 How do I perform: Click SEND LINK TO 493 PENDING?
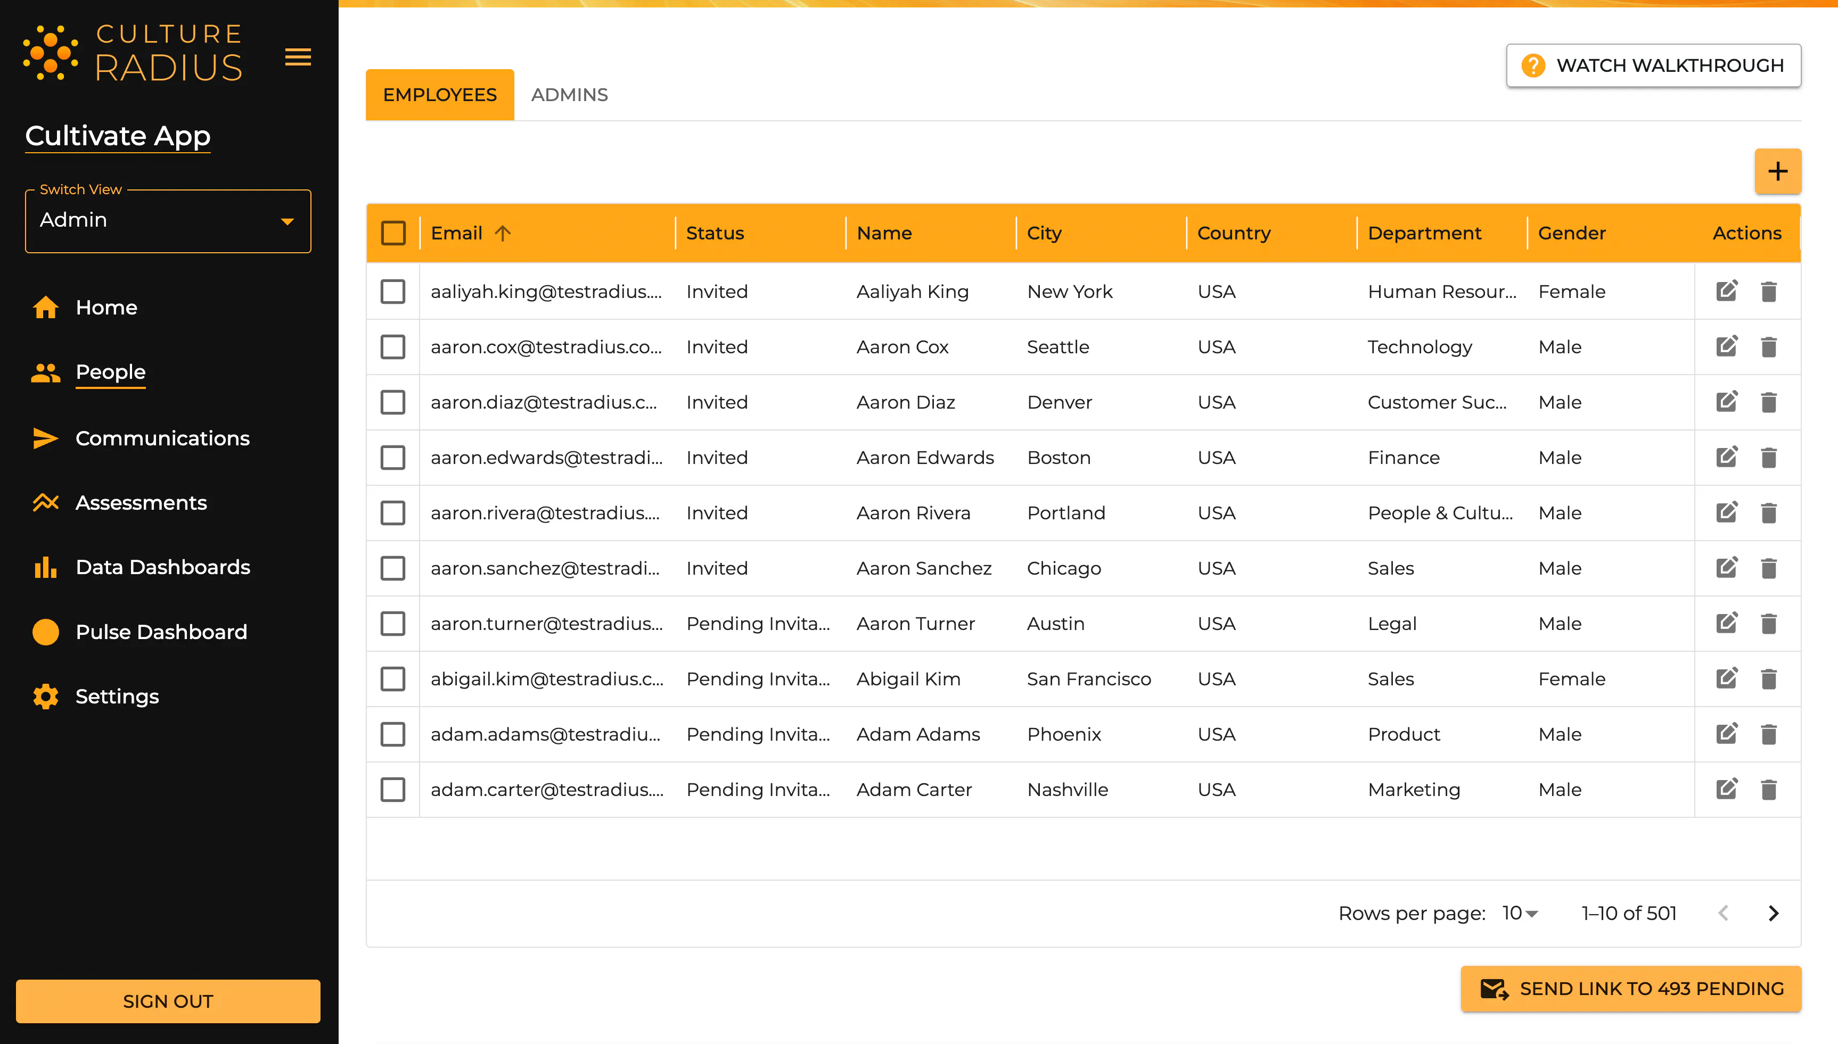click(x=1631, y=989)
